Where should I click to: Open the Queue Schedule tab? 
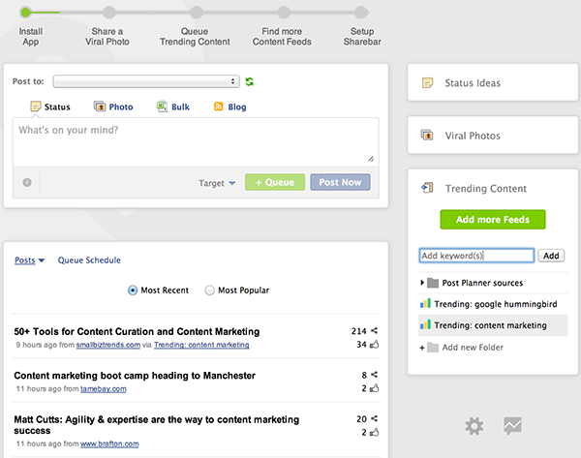point(89,260)
